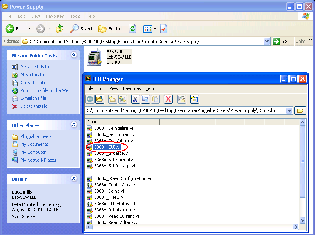Click the Go button beside address bar
This screenshot has height=235, width=315.
(x=280, y=41)
